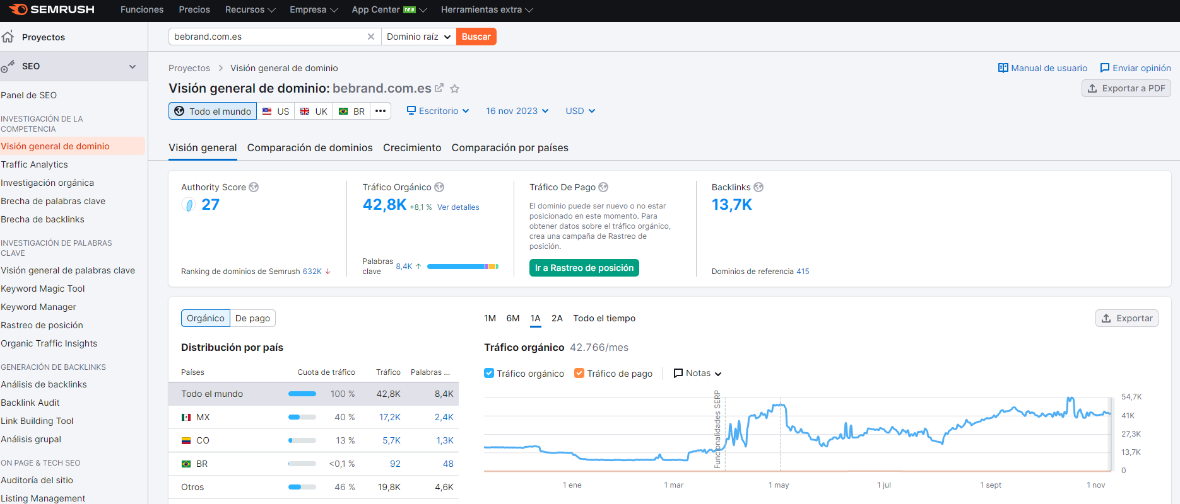Open the Escritorio device dropdown

pos(438,111)
